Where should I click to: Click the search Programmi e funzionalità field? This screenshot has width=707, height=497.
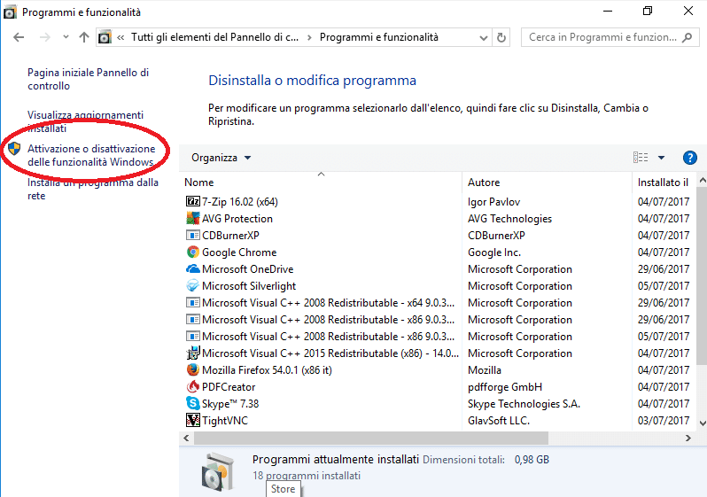coord(610,37)
